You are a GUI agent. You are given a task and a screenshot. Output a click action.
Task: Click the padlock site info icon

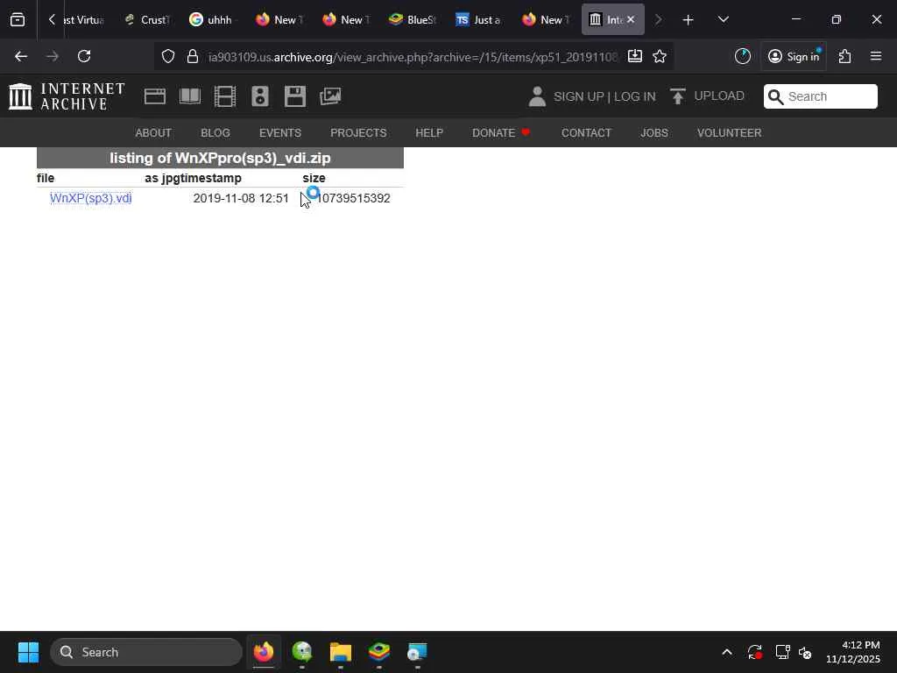coord(193,56)
